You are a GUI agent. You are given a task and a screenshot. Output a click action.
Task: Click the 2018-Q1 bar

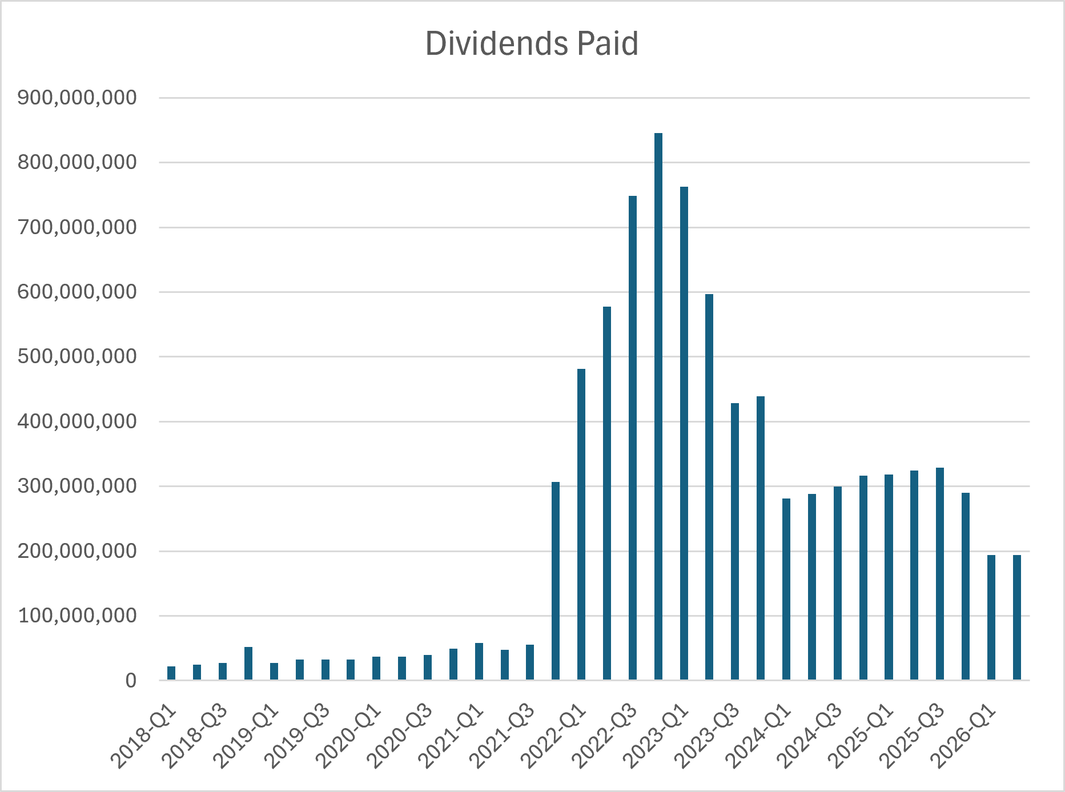click(171, 673)
